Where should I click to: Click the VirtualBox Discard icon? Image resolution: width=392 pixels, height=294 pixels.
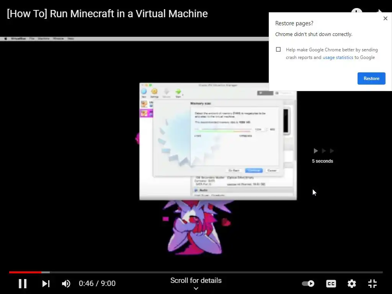pyautogui.click(x=166, y=93)
